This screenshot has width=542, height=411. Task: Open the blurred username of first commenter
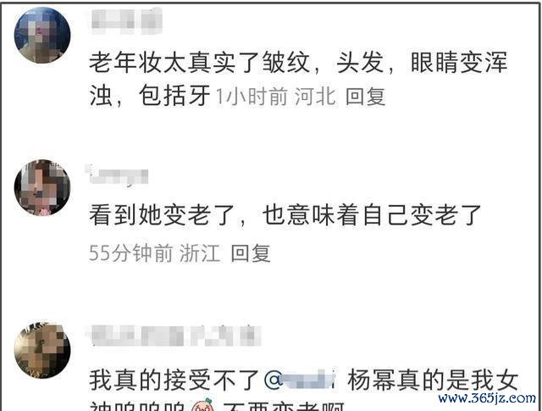click(x=126, y=21)
